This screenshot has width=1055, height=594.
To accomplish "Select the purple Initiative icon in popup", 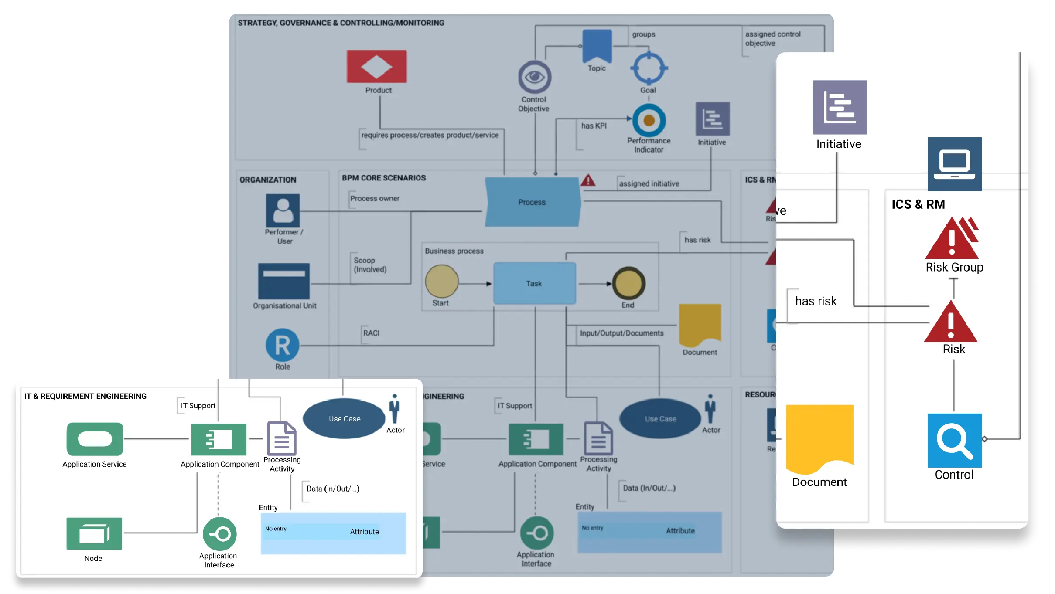I will (840, 107).
